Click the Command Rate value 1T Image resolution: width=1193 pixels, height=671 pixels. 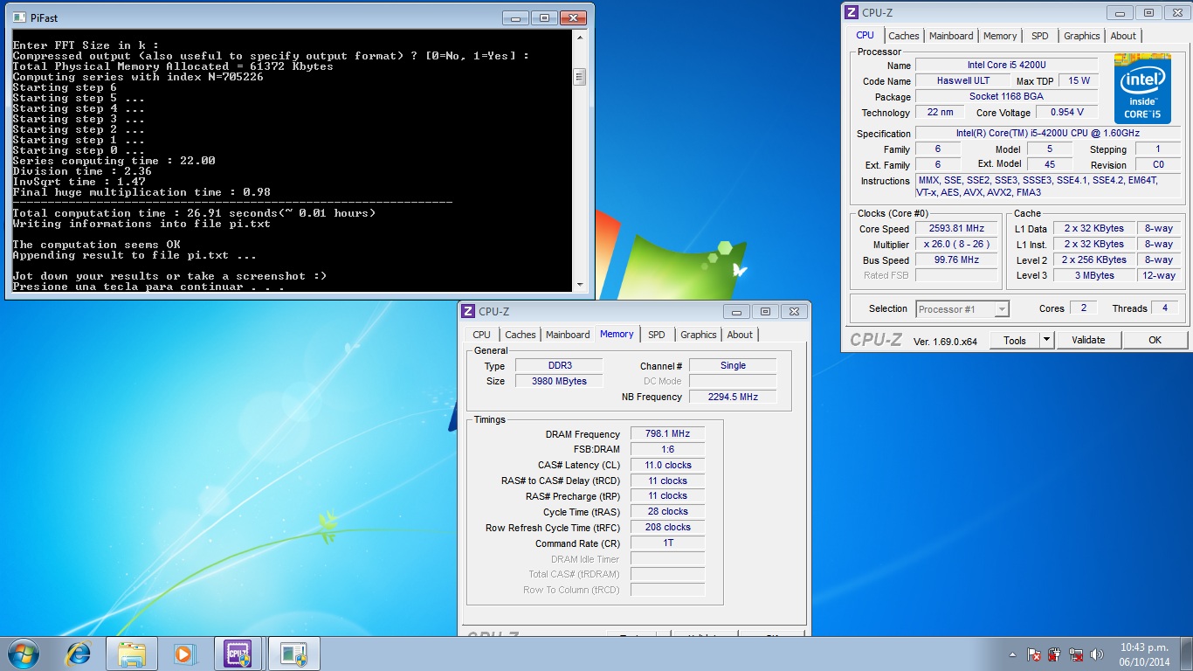point(667,543)
